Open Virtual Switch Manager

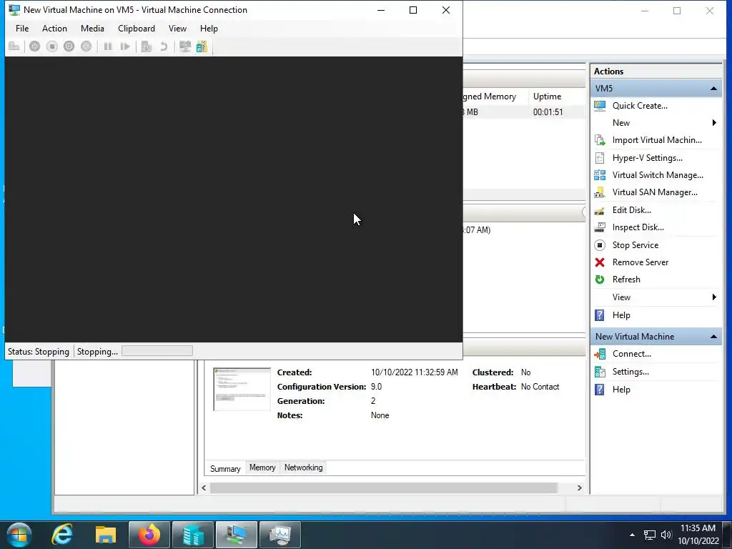pyautogui.click(x=658, y=175)
